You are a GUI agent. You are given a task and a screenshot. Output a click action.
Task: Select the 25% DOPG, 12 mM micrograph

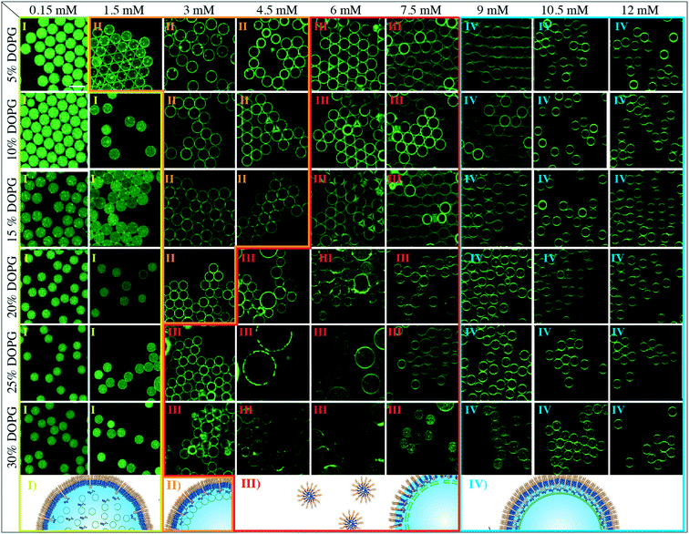(646, 363)
